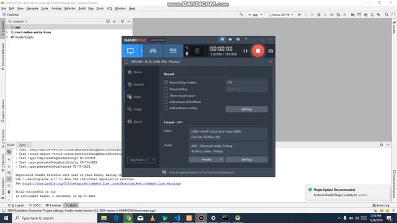Open Android project view dropdown
Viewport: 397px width, 223px height.
[18, 22]
